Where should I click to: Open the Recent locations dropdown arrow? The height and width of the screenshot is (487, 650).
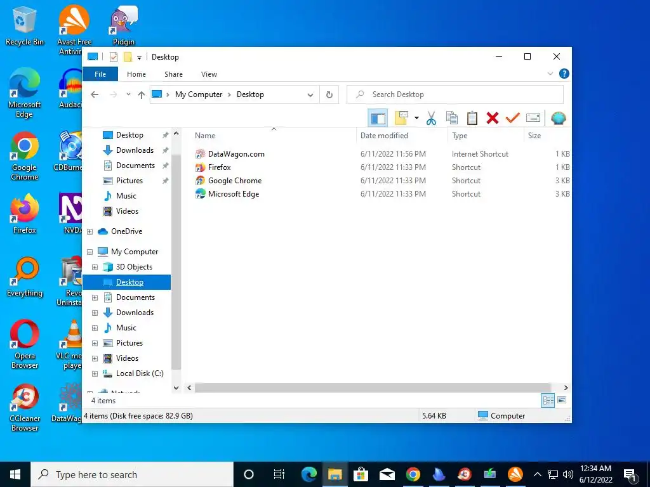(x=128, y=94)
